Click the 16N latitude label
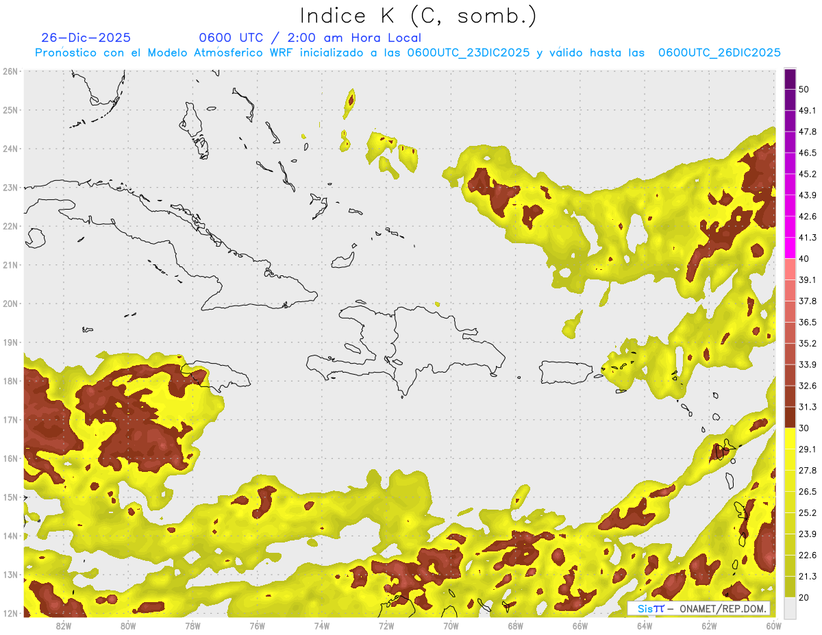822x635 pixels. (10, 458)
